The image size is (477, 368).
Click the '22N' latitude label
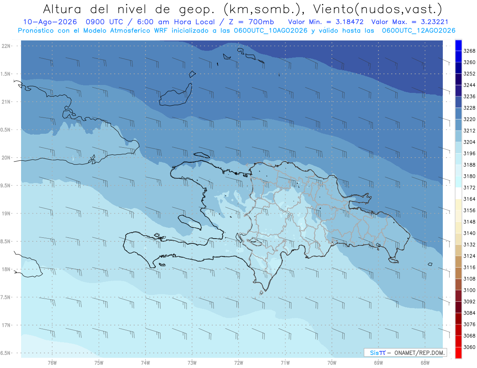coord(6,46)
